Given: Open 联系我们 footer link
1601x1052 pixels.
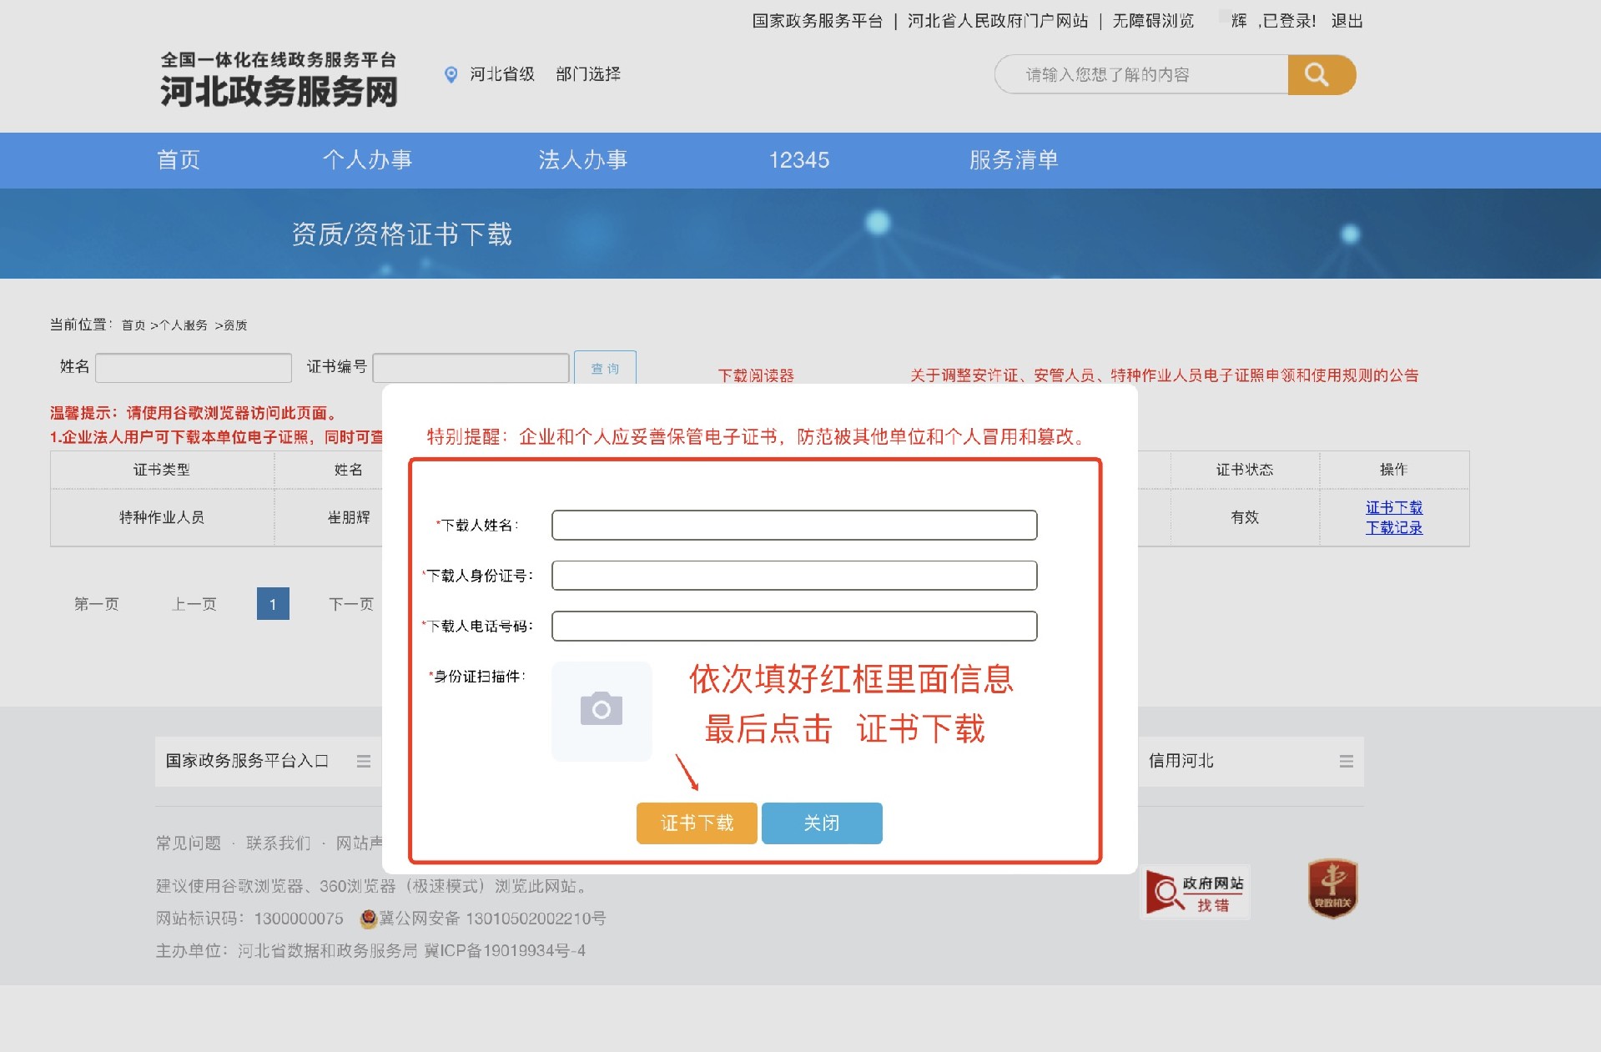Looking at the screenshot, I should point(279,843).
